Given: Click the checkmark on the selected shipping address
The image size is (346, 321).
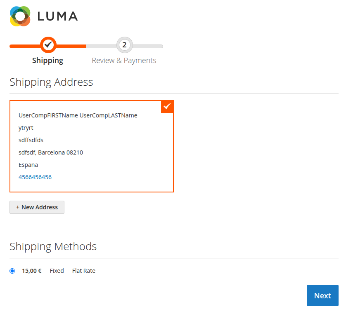Looking at the screenshot, I should click(x=167, y=106).
